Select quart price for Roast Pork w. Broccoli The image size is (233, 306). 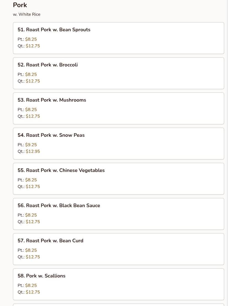click(x=33, y=81)
